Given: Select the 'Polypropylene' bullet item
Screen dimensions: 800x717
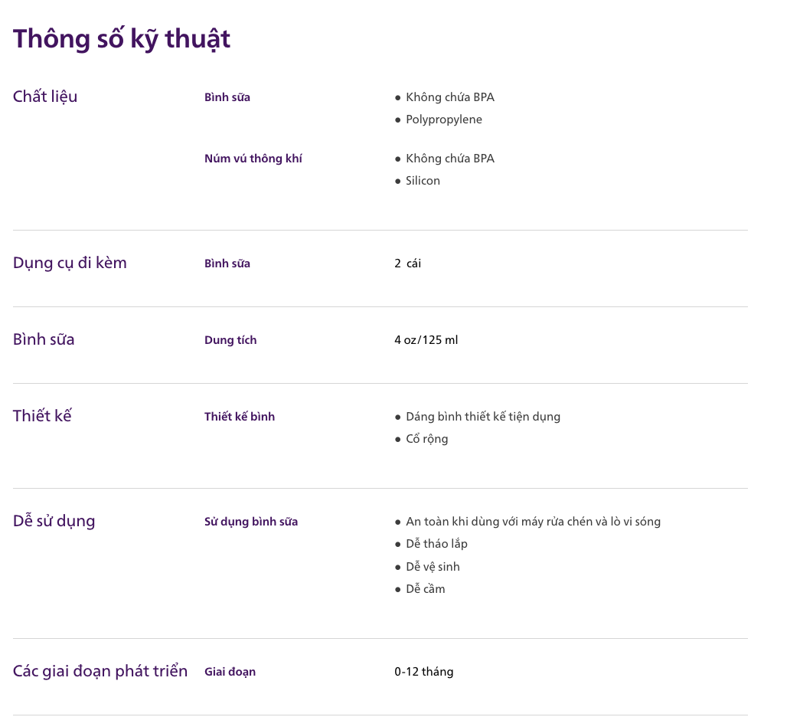Looking at the screenshot, I should (x=443, y=120).
